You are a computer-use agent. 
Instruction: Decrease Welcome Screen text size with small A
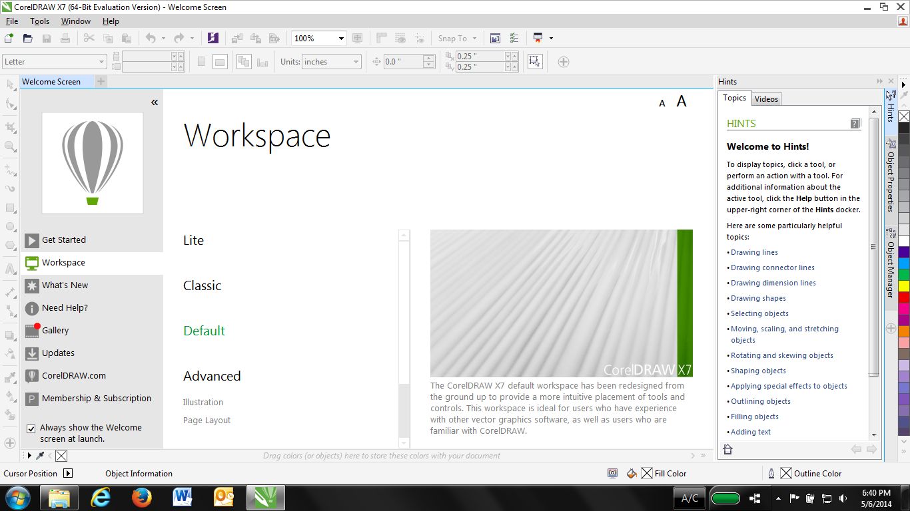(x=662, y=103)
